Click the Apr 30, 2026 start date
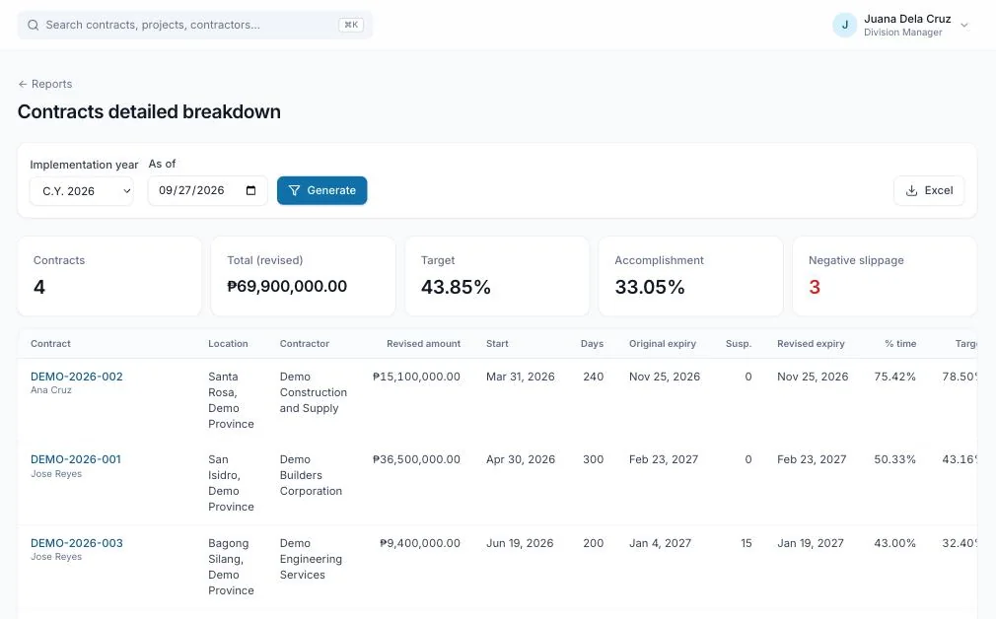Screen dimensions: 996x619 click(521, 459)
